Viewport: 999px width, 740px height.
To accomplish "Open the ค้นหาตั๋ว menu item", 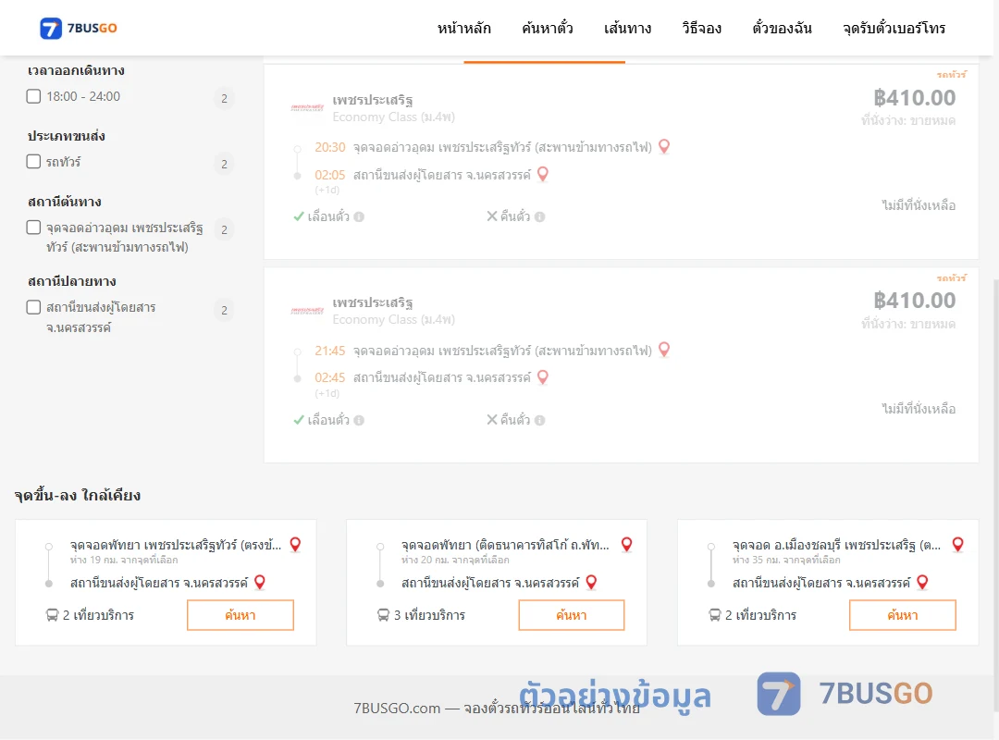I will click(x=548, y=28).
